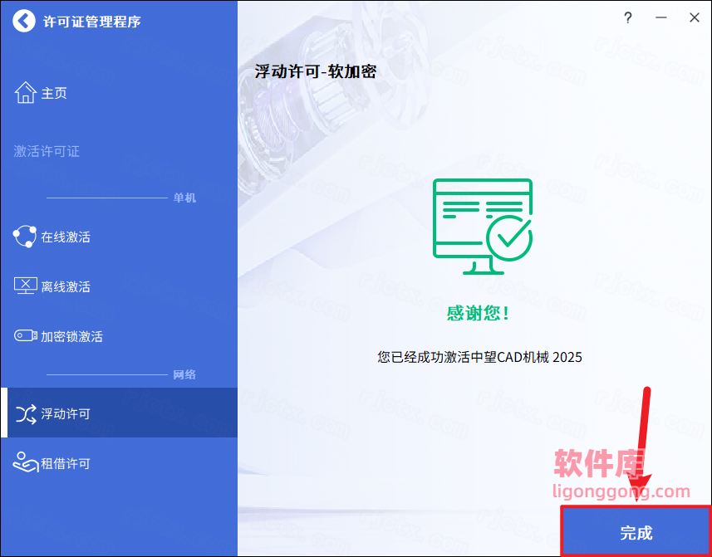This screenshot has width=712, height=557.
Task: Click the 浮动许可-软加密 heading
Action: (316, 71)
